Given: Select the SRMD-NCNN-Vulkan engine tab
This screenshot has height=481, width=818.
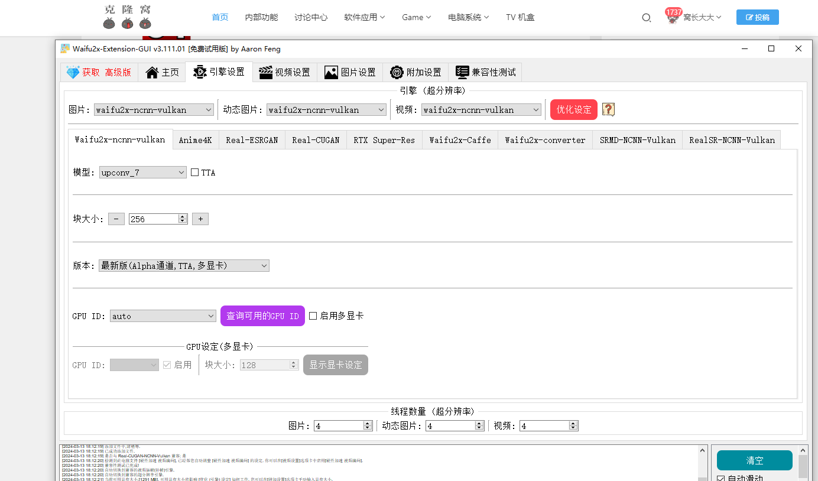Looking at the screenshot, I should click(637, 140).
